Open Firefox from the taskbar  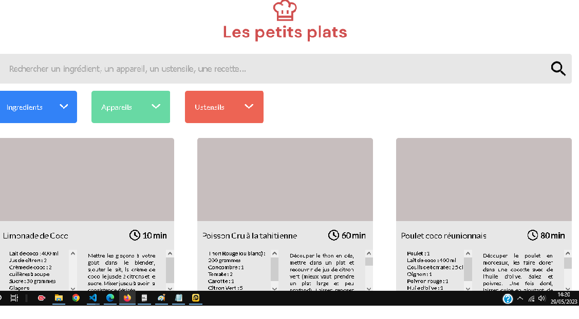tap(127, 298)
